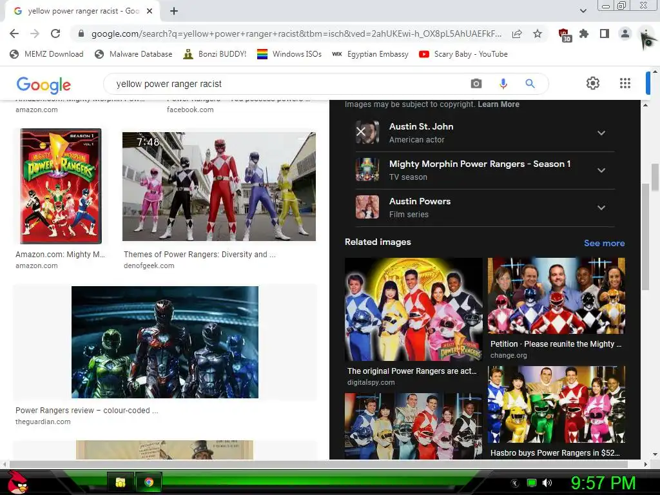
Task: Expand Mighty Morphin Power Rangers Season 1 entry
Action: pos(601,170)
